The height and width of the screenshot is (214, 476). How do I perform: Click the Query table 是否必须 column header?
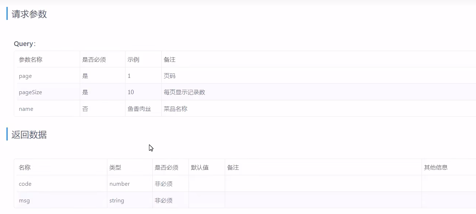click(94, 59)
